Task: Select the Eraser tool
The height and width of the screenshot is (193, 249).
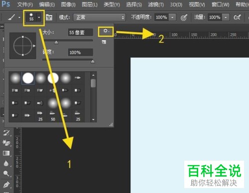Action: (x=6, y=143)
